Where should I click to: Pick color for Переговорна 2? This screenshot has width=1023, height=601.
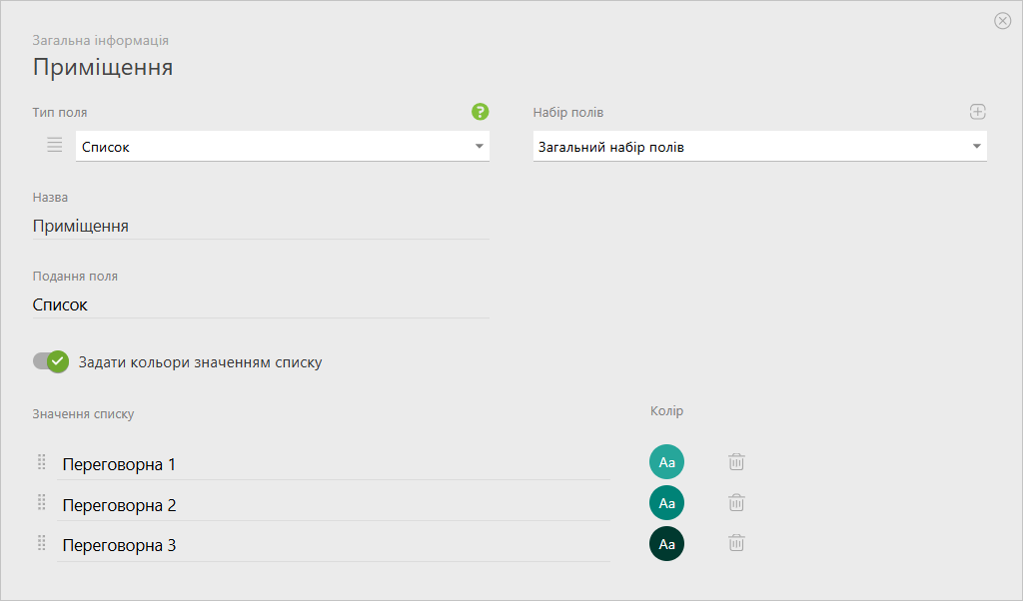666,503
